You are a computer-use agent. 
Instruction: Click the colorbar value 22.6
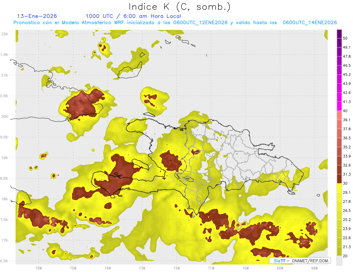(347, 238)
